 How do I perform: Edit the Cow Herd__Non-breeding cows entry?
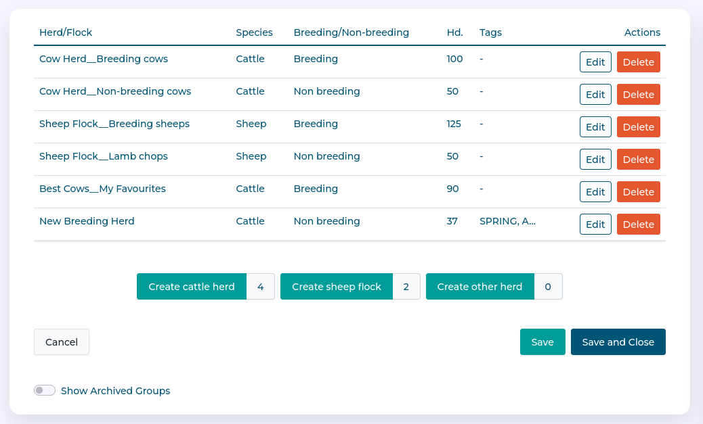(x=595, y=95)
